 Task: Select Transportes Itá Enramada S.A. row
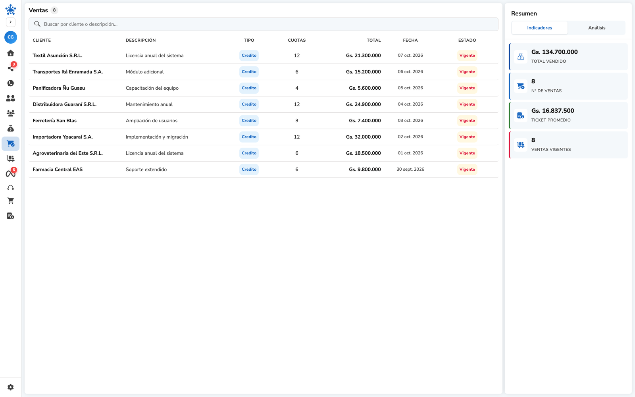[264, 72]
